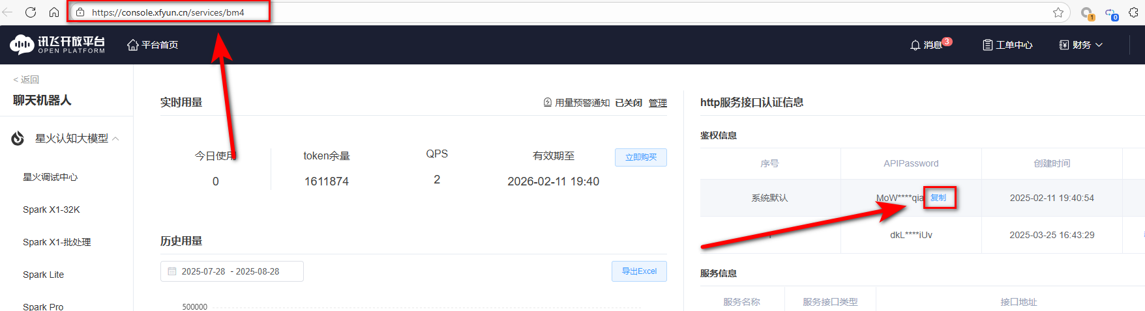1145x311 pixels.
Task: Bookmark this page with star icon
Action: pos(1058,12)
